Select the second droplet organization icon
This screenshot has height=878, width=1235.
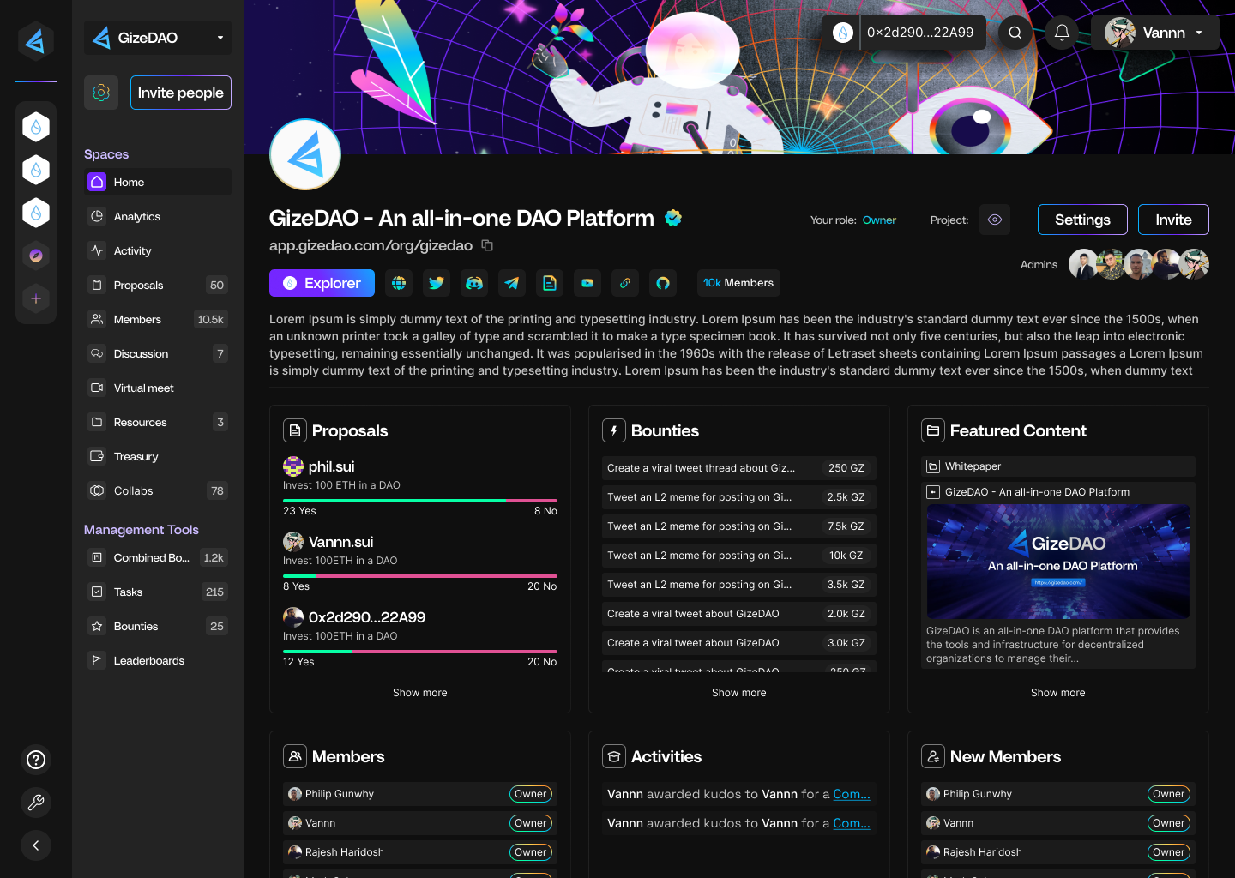[x=36, y=170]
